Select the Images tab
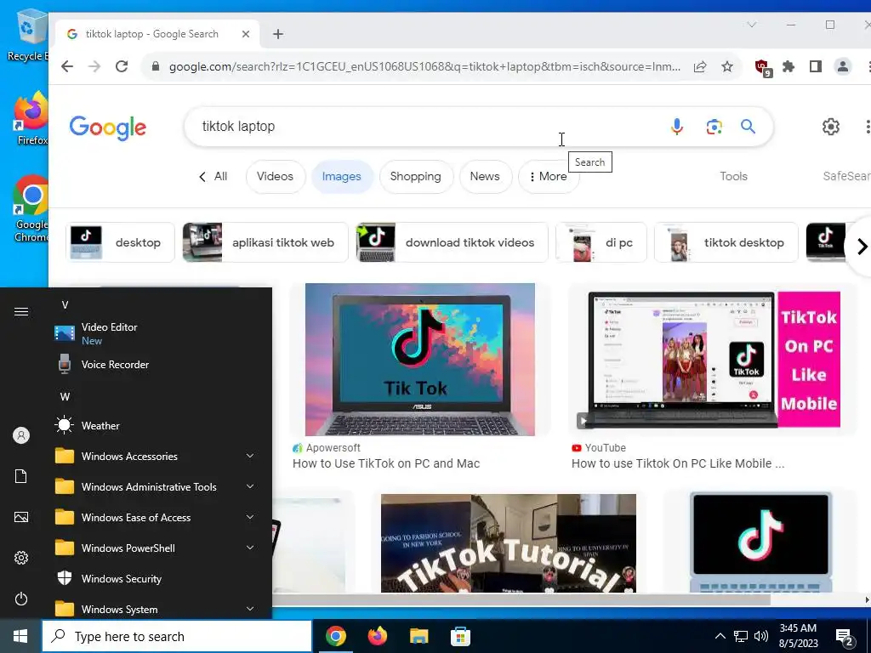This screenshot has width=871, height=653. coord(342,177)
